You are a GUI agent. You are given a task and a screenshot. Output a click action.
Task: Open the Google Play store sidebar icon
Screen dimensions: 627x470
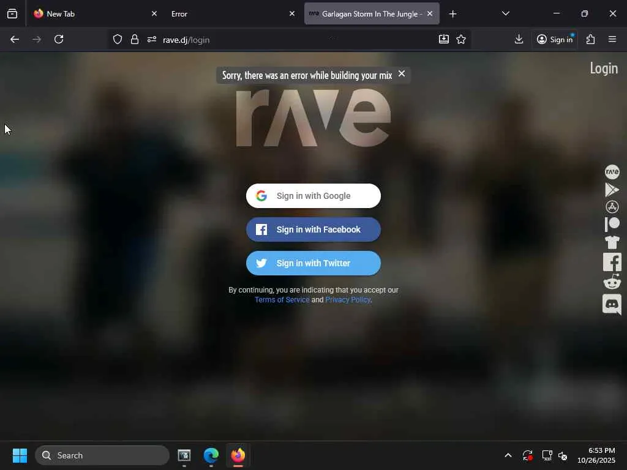tap(612, 190)
